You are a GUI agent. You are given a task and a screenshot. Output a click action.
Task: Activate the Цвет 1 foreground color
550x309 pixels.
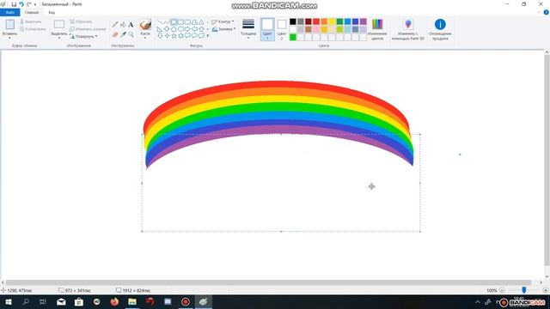(x=267, y=29)
